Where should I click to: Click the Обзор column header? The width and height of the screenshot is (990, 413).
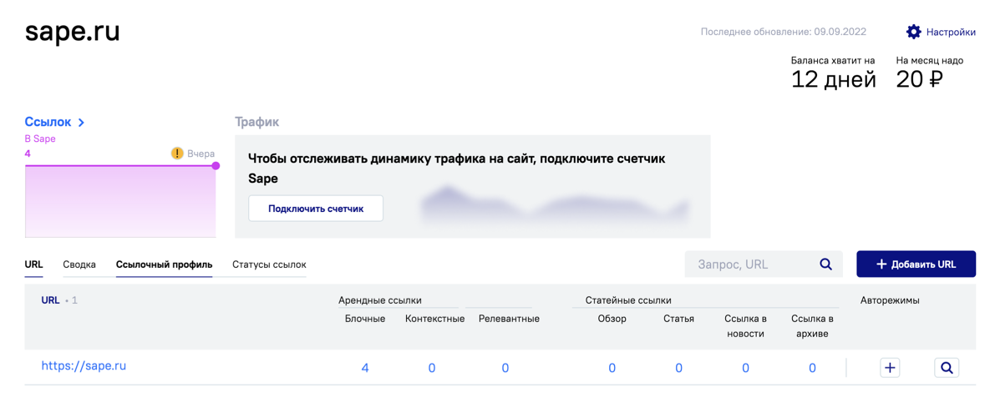tap(612, 319)
